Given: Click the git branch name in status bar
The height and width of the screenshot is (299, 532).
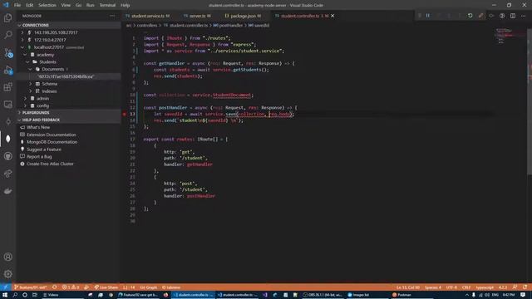Looking at the screenshot, I should (31, 287).
